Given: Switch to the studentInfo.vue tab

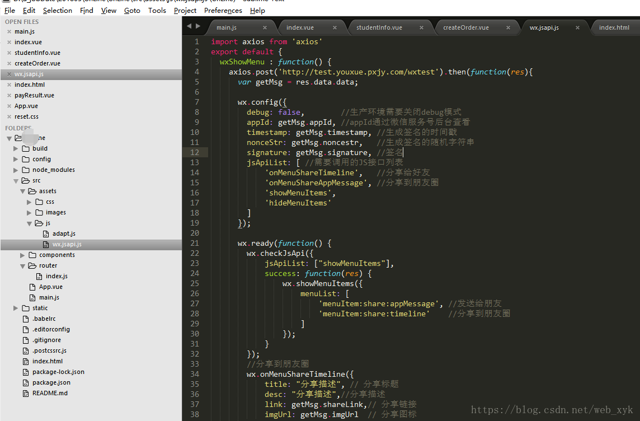Looking at the screenshot, I should (379, 28).
